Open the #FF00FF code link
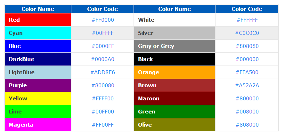Screen dimensions: 285x140 coord(103,125)
